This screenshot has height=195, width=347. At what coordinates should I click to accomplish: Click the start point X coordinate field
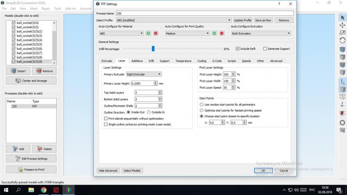point(215,122)
